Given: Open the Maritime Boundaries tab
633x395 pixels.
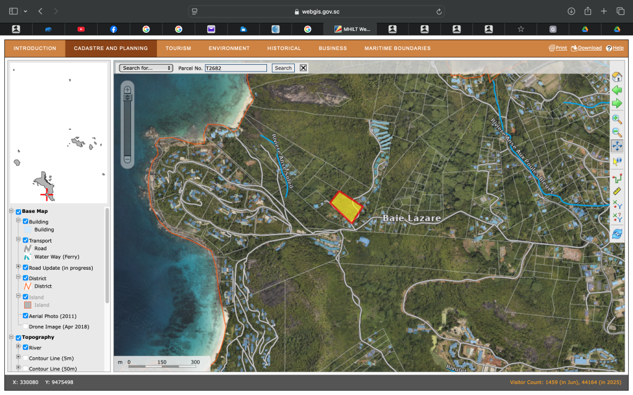Looking at the screenshot, I should [x=397, y=48].
